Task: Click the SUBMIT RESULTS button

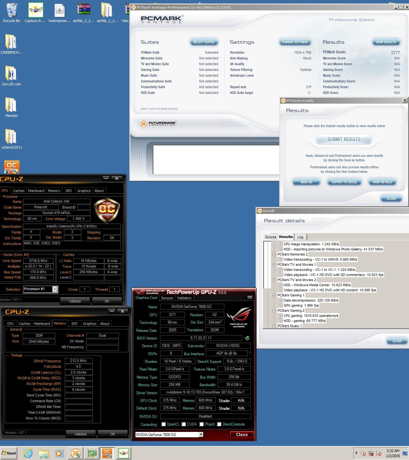Action: (x=344, y=139)
